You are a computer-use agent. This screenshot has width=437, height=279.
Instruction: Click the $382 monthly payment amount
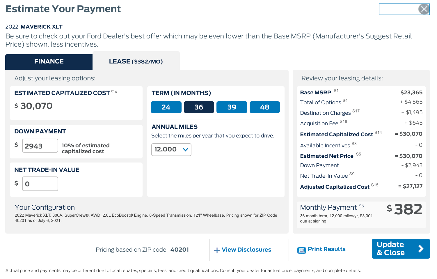click(404, 209)
